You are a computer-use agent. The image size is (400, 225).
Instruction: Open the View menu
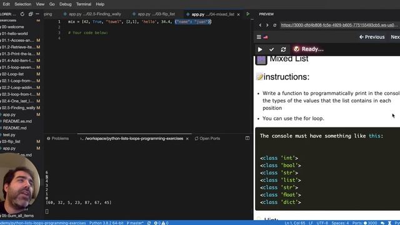[40, 4]
